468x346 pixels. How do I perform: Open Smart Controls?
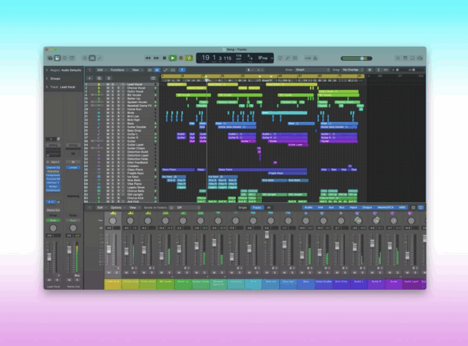click(85, 58)
